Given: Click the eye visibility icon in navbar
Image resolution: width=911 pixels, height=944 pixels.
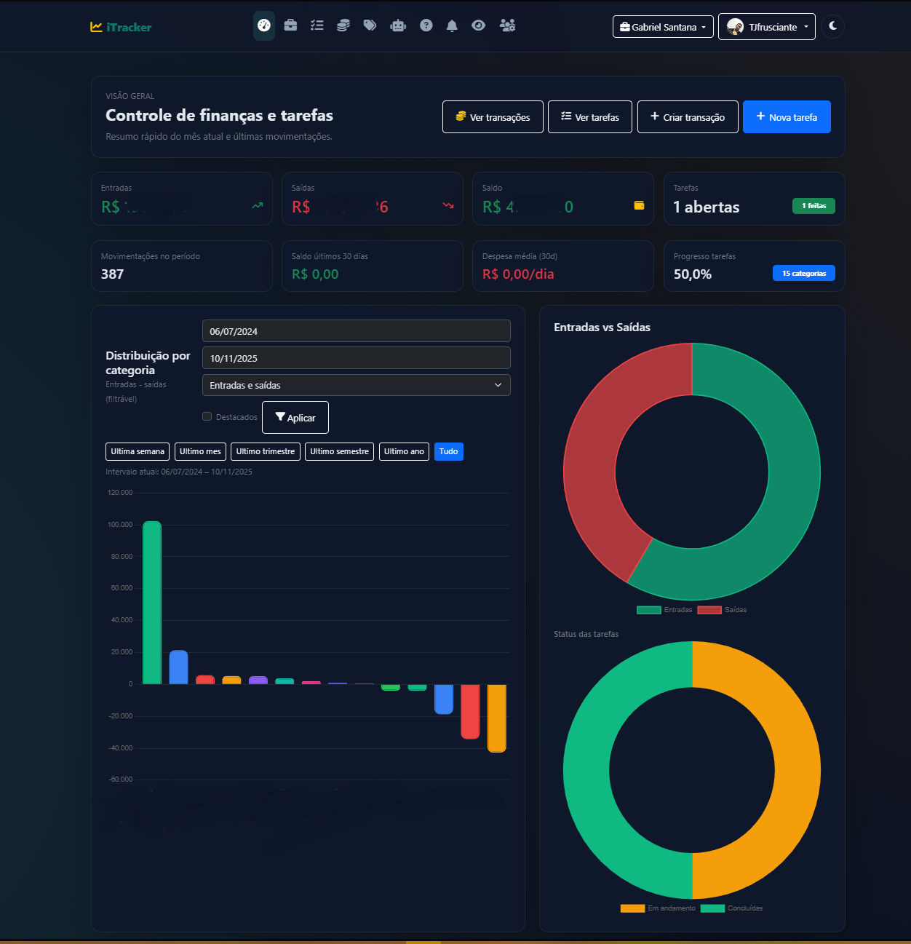Looking at the screenshot, I should tap(478, 24).
